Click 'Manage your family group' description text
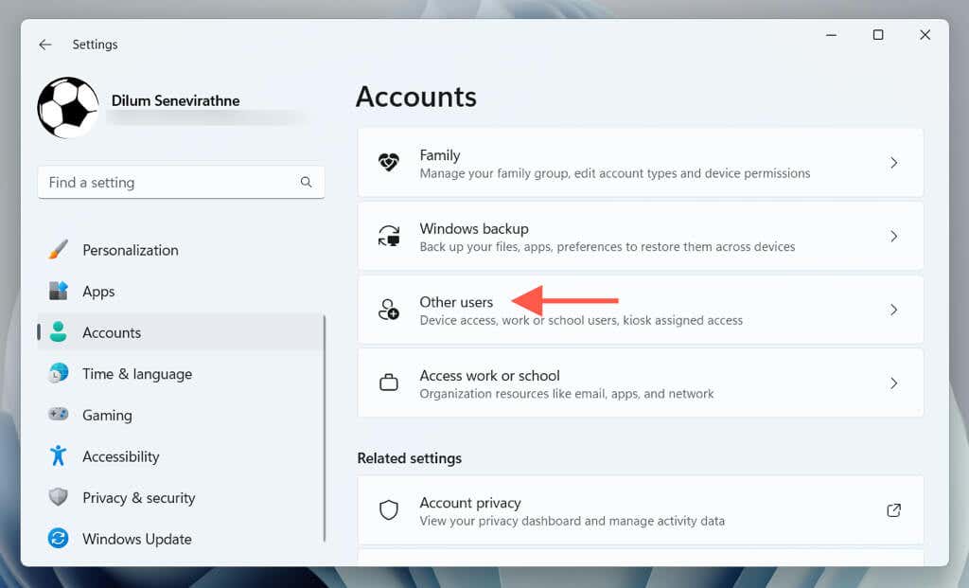The image size is (969, 588). [x=615, y=173]
